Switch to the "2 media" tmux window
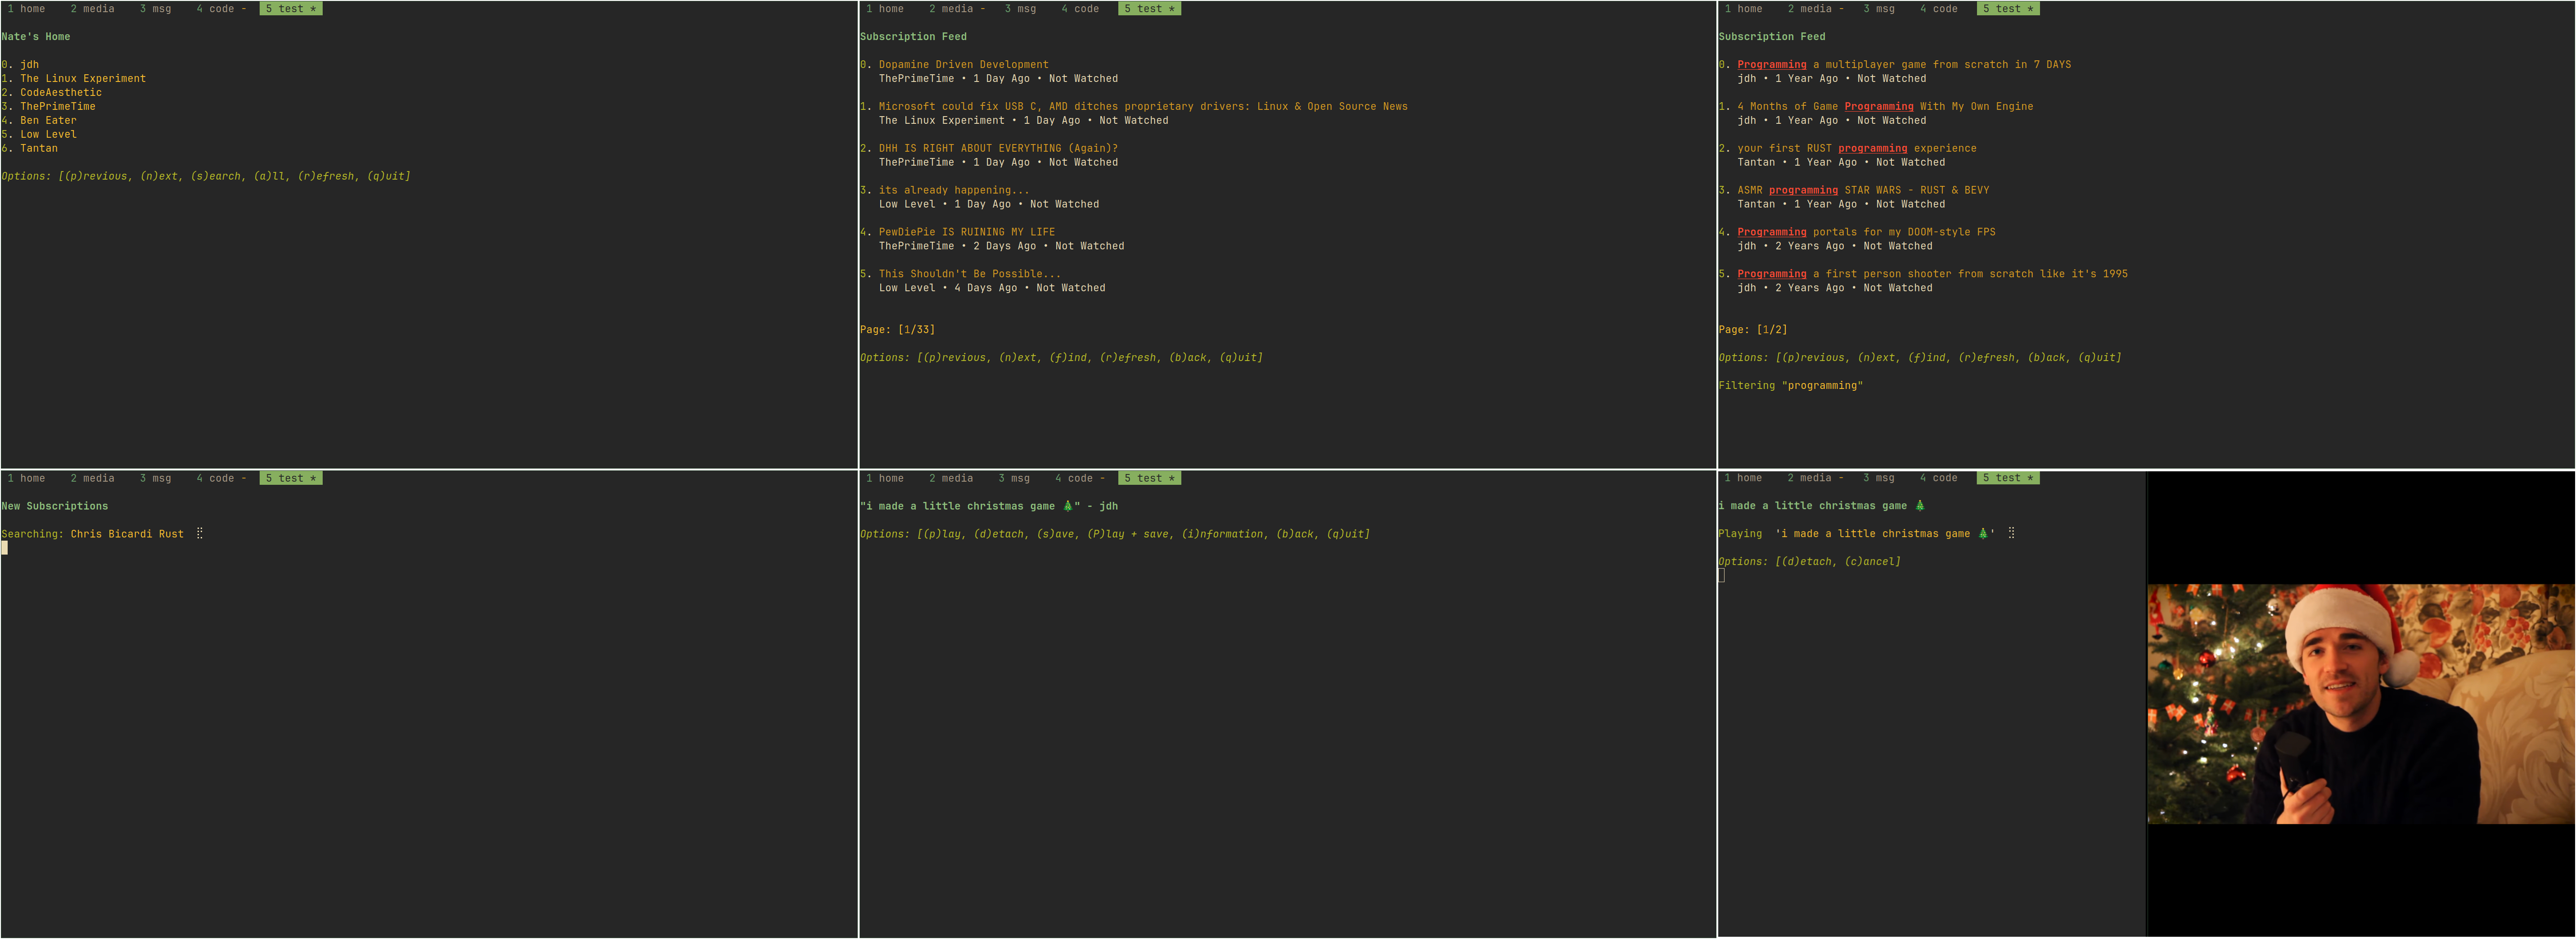Image resolution: width=2576 pixels, height=939 pixels. tap(94, 8)
